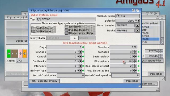
Task: Decrease Blocks/track with the minus button
Action: tap(133, 61)
